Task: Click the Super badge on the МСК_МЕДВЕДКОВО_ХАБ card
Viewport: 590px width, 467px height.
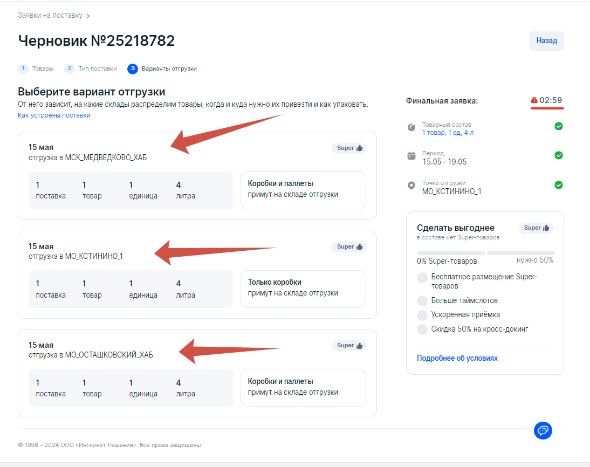Action: click(348, 148)
